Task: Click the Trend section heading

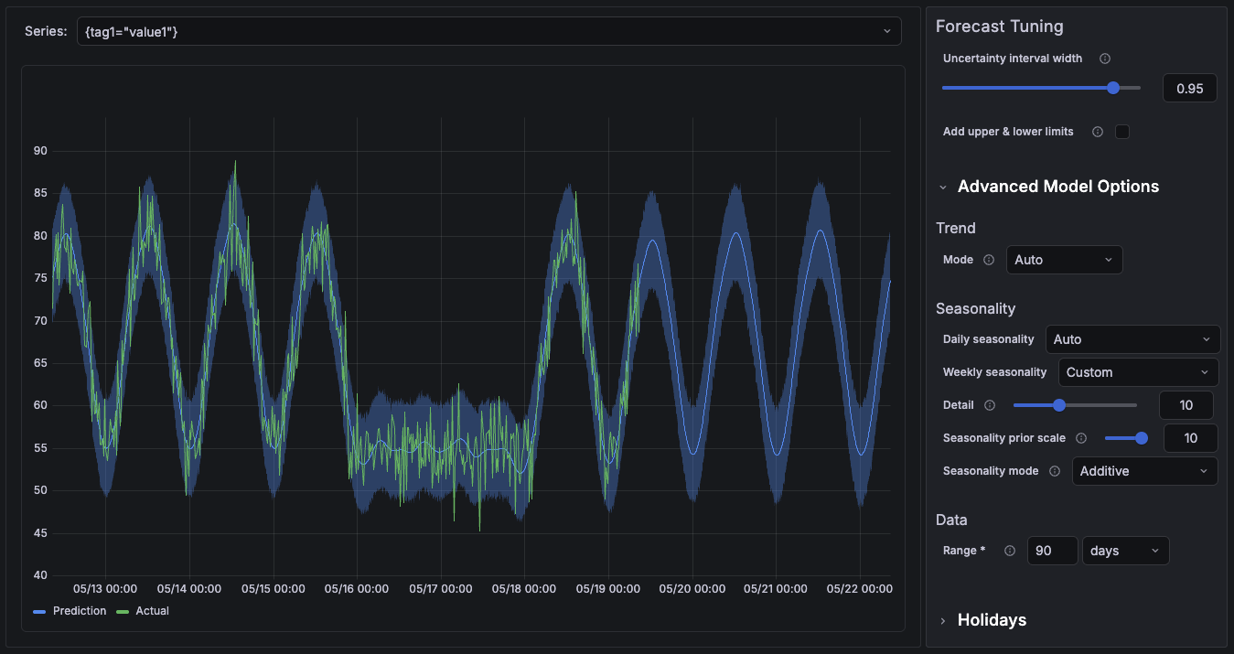Action: pos(956,228)
